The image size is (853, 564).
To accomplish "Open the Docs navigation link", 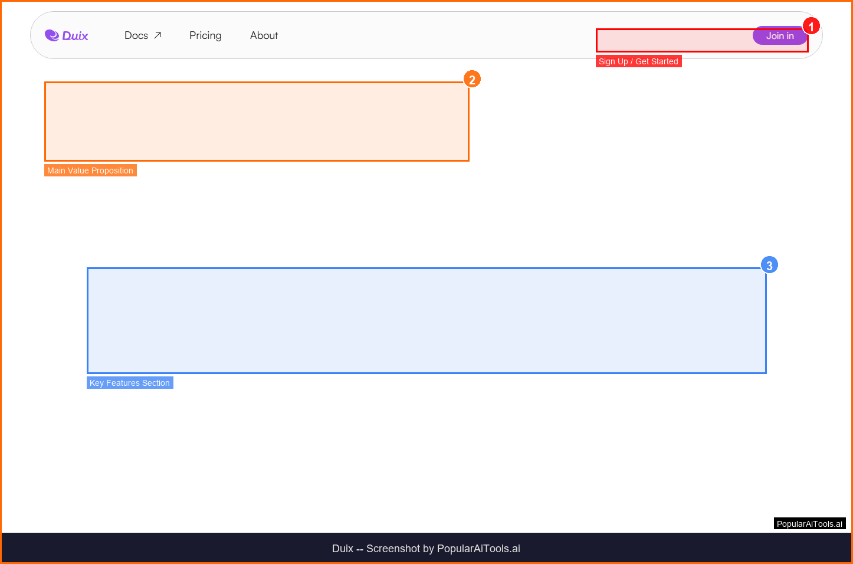I will tap(136, 35).
